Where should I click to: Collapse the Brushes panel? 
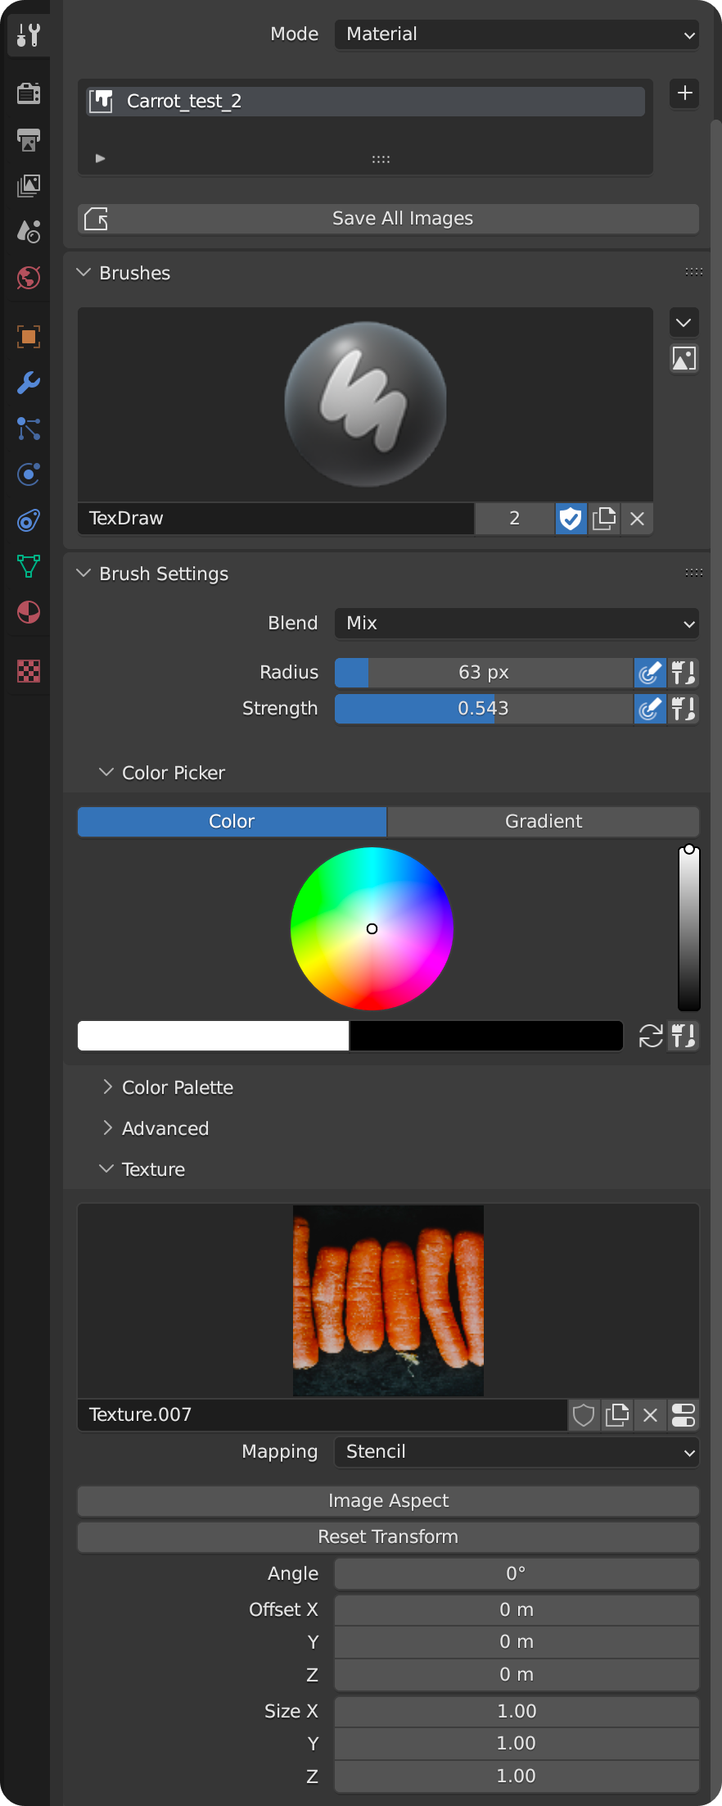tap(83, 273)
